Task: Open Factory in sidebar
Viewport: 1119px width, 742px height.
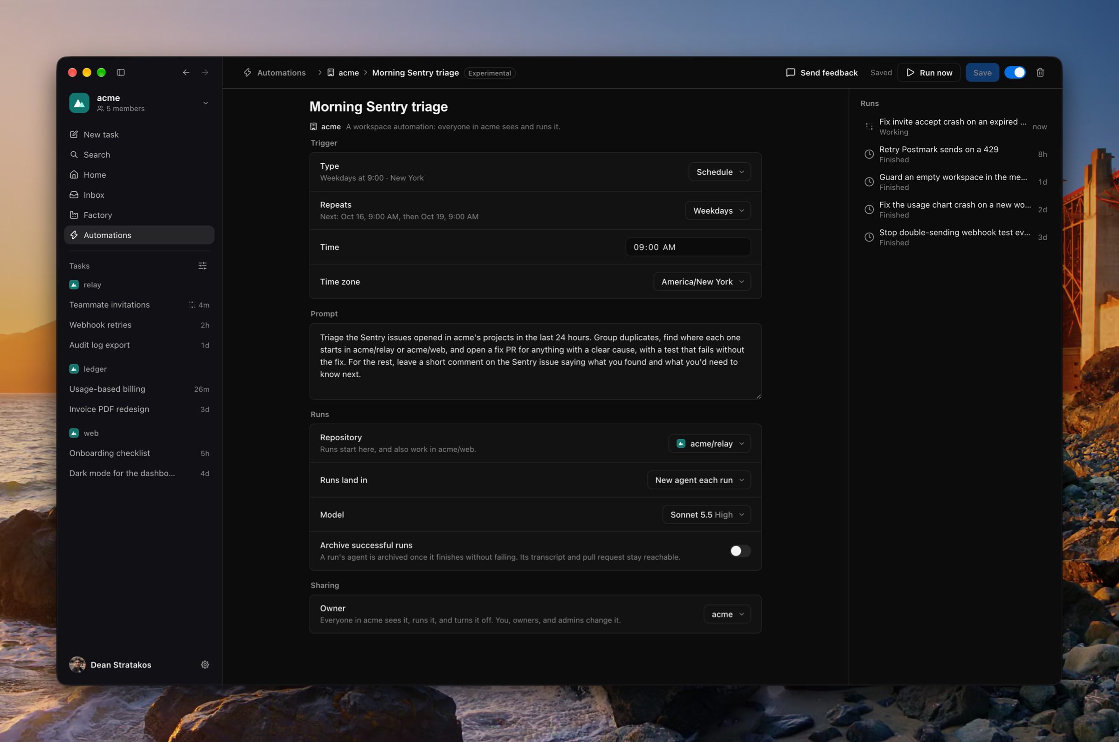Action: pyautogui.click(x=139, y=215)
